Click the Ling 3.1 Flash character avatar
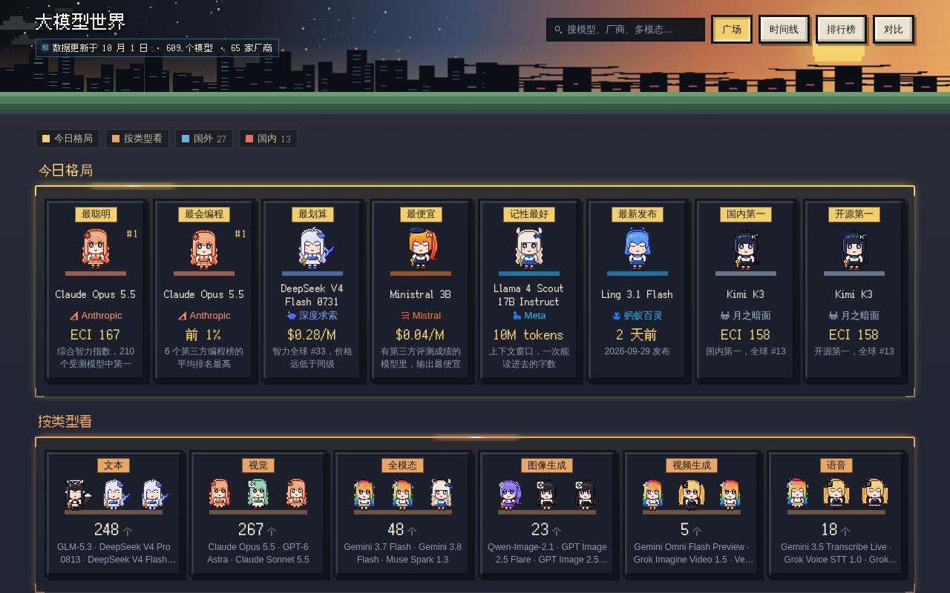The height and width of the screenshot is (593, 950). 637,248
